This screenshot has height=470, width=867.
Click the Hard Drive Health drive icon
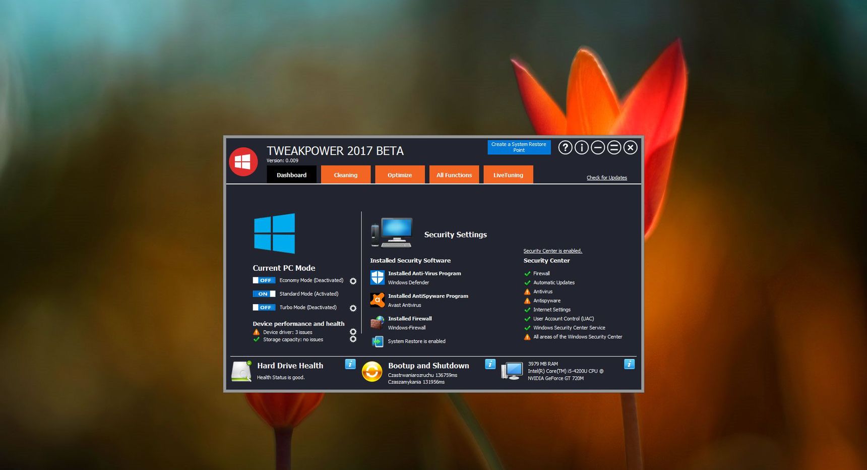(241, 371)
